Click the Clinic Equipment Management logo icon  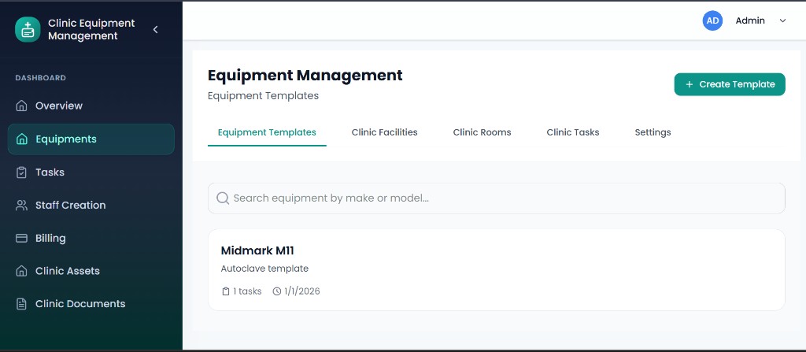pyautogui.click(x=28, y=29)
